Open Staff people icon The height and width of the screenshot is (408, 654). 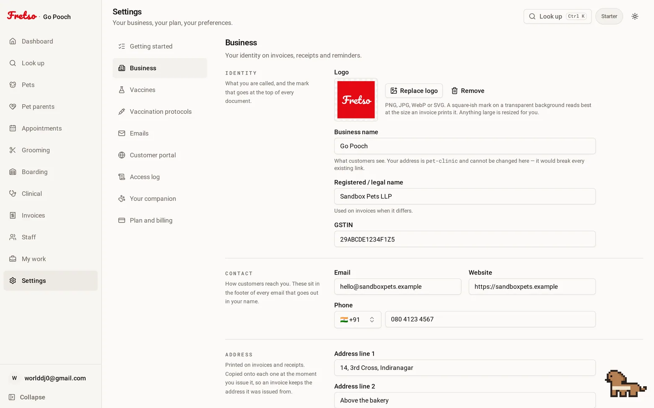pyautogui.click(x=13, y=237)
